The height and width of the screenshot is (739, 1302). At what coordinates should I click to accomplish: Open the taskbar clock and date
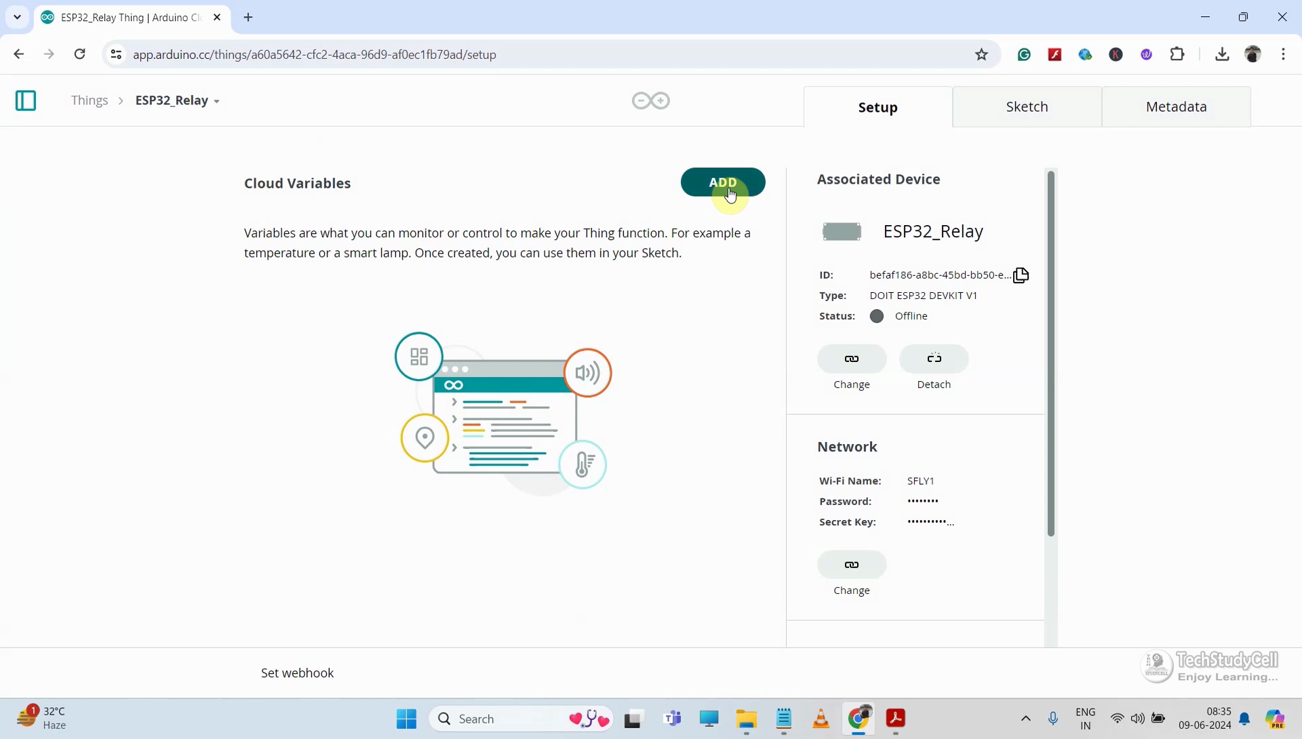pos(1204,719)
